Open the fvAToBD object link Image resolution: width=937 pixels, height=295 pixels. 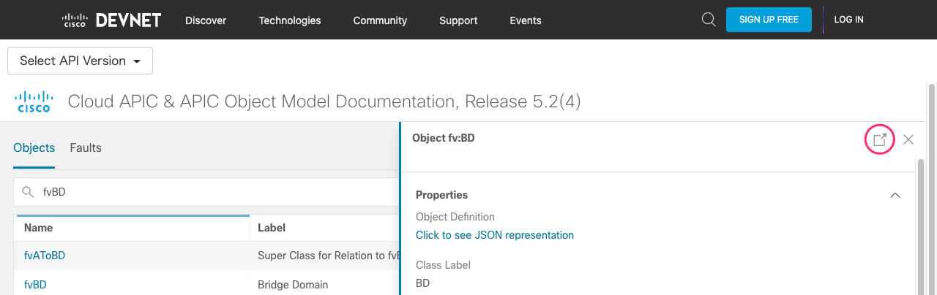(x=45, y=256)
